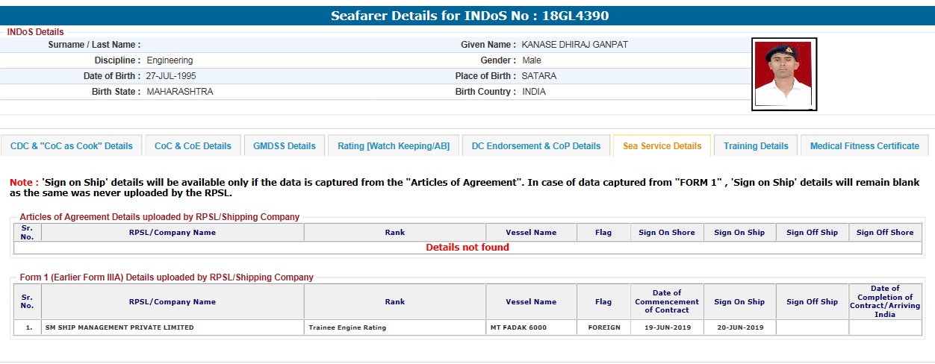Click the Vessel Name header in Form 1 table

click(531, 302)
